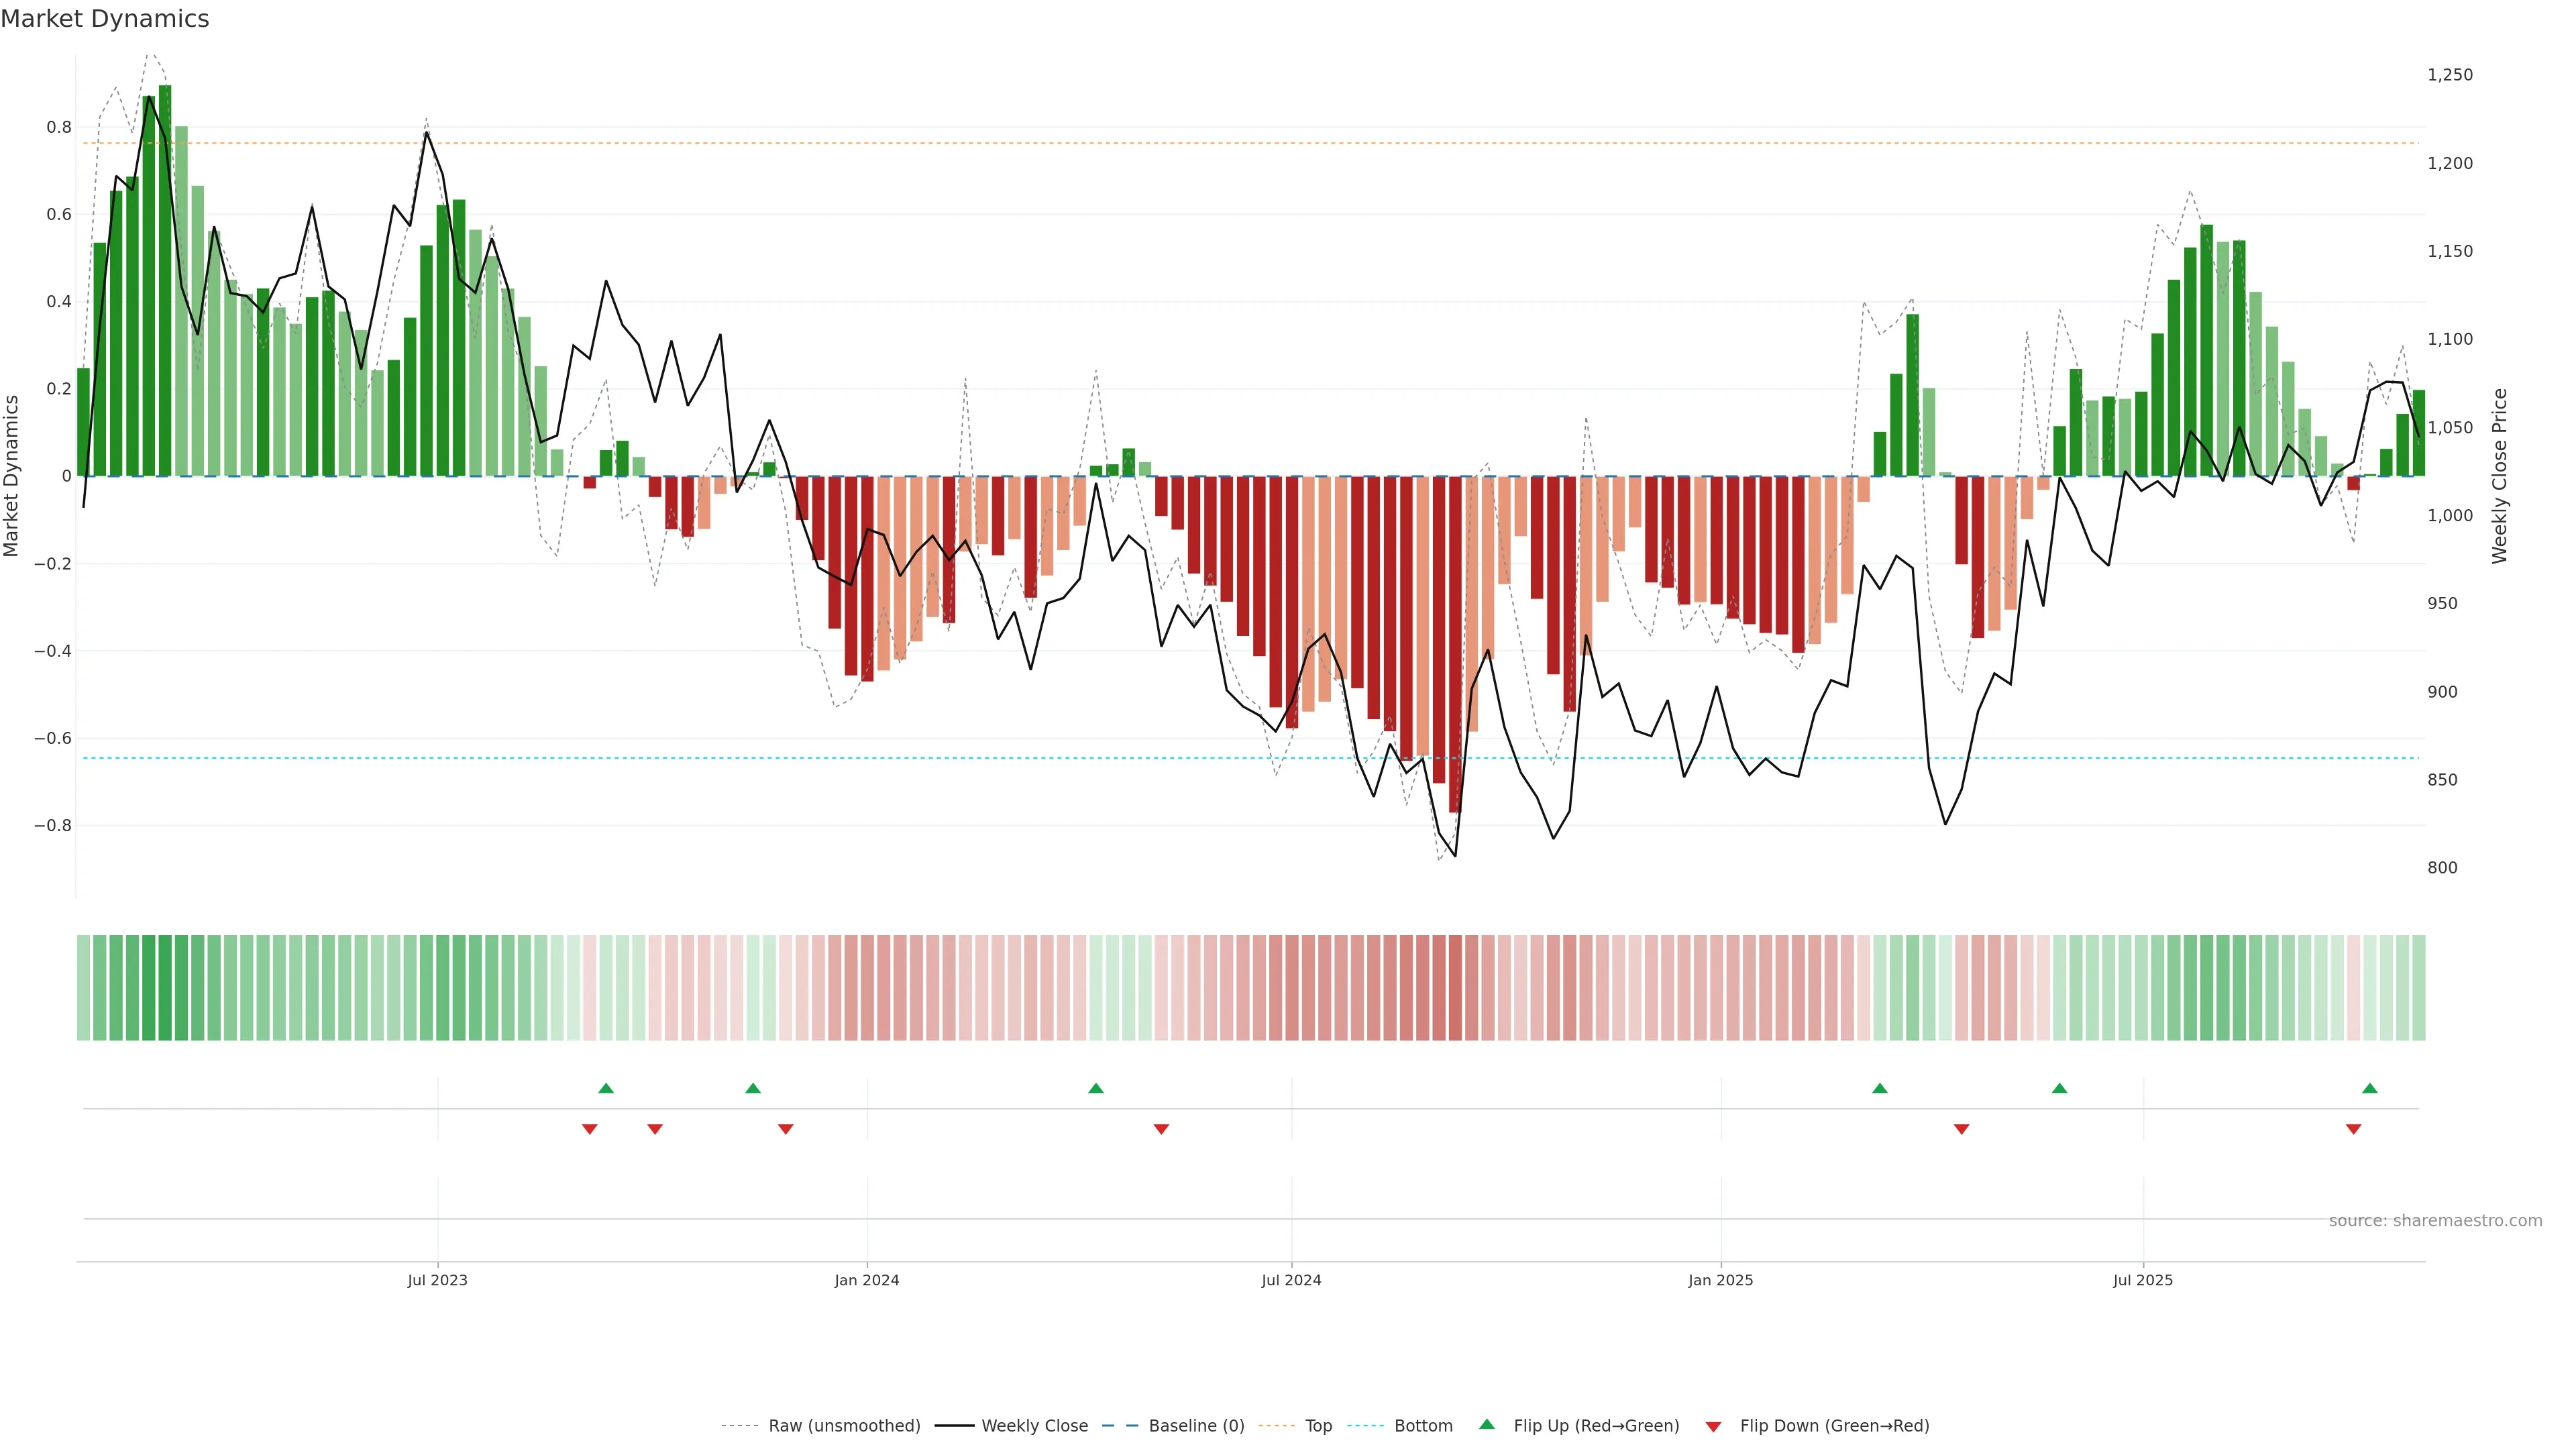This screenshot has height=1449, width=2576.
Task: Click the rightmost red flip-down triangle marker
Action: click(x=2353, y=1129)
